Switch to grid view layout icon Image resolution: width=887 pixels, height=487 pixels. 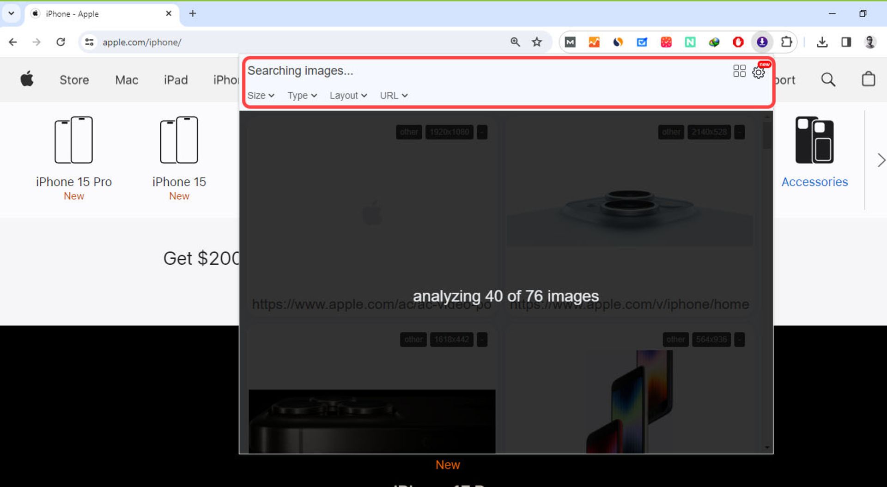click(x=739, y=71)
